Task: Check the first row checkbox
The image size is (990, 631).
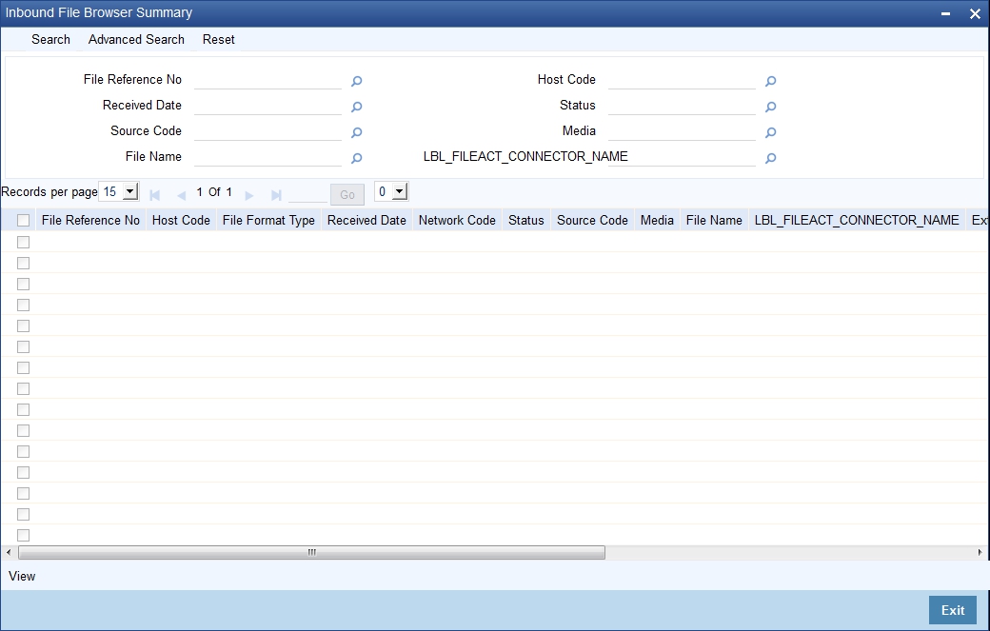Action: tap(24, 243)
